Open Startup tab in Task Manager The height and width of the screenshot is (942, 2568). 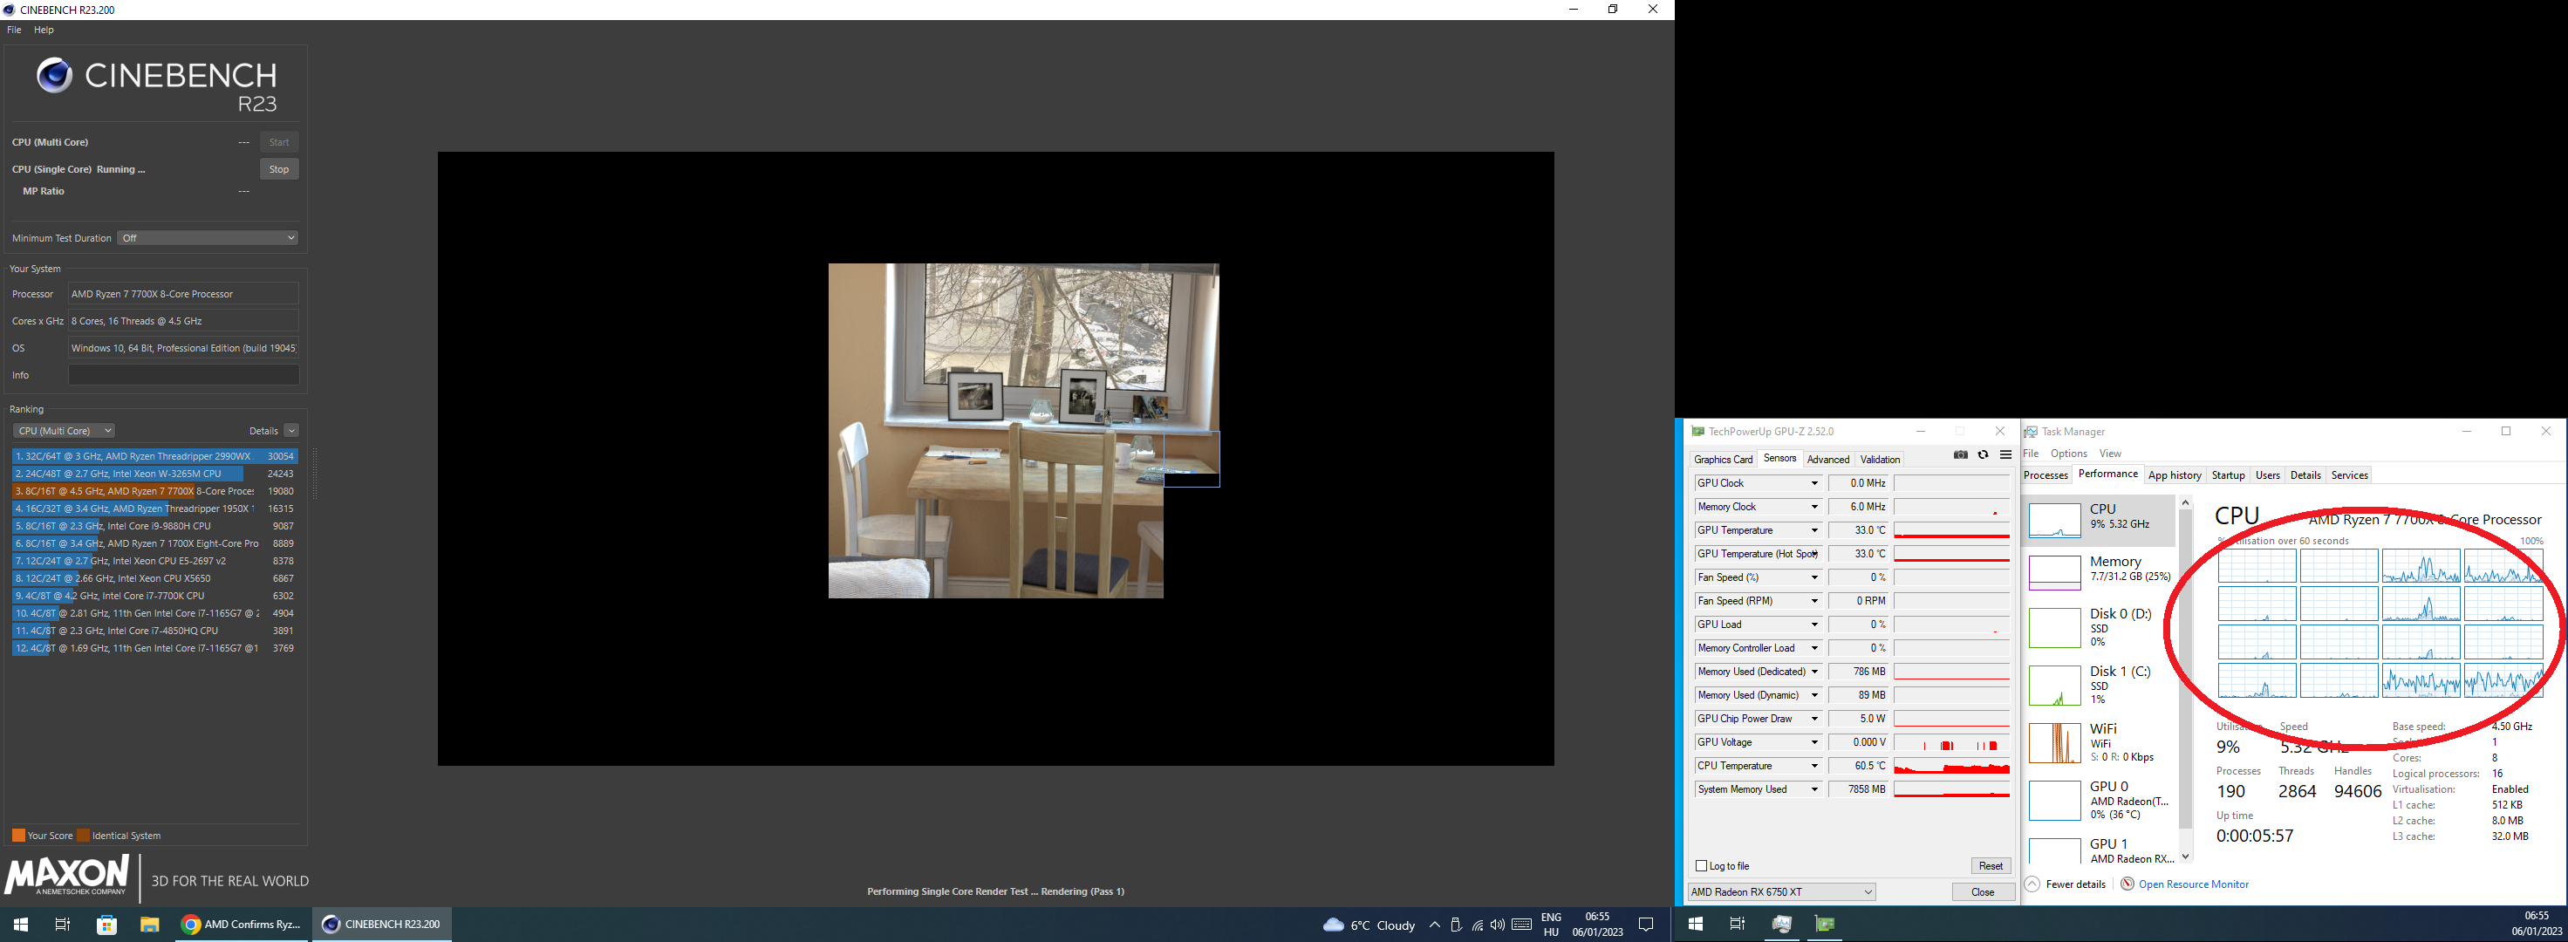[x=2228, y=475]
